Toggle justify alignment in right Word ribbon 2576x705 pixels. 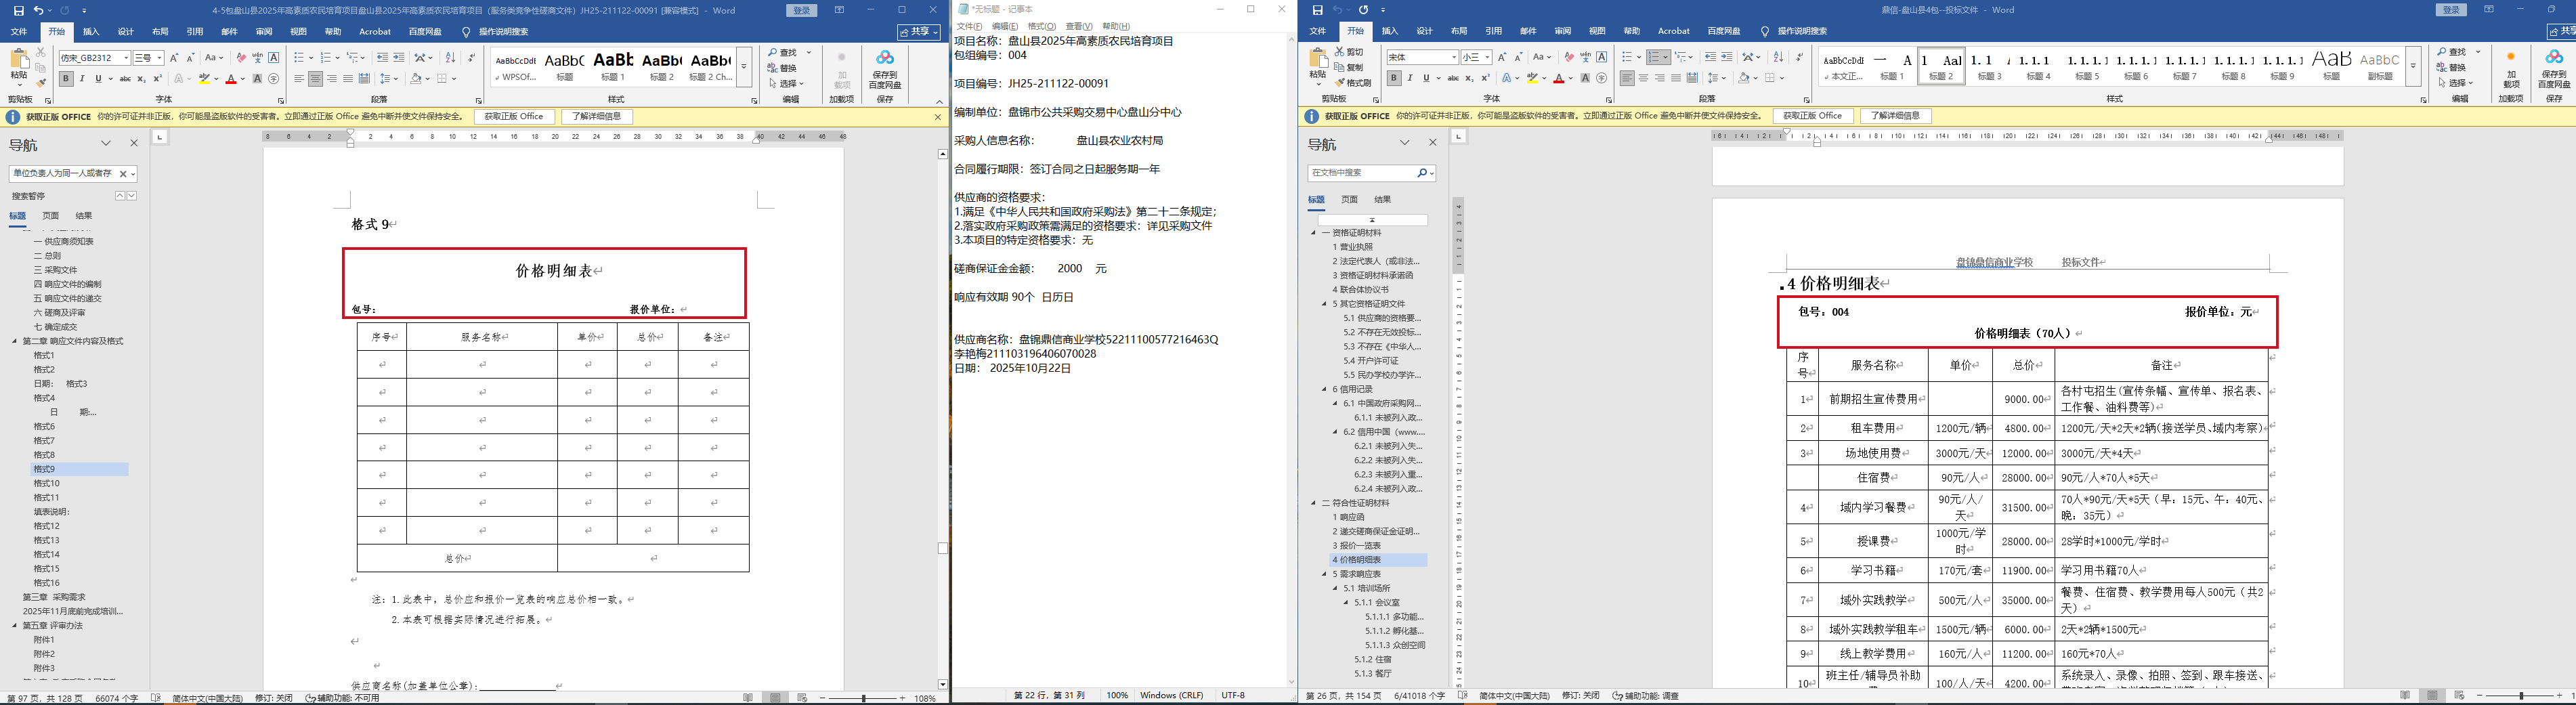[x=1676, y=78]
